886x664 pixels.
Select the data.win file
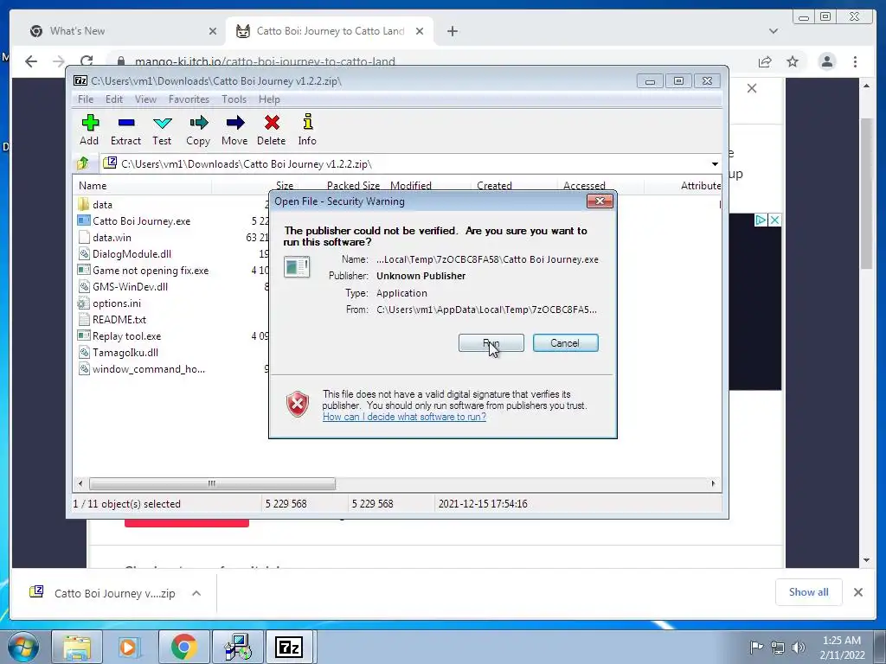point(112,237)
